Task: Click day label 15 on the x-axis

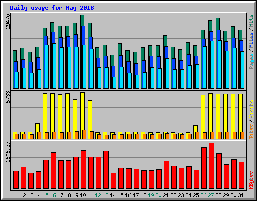Action: point(120,195)
